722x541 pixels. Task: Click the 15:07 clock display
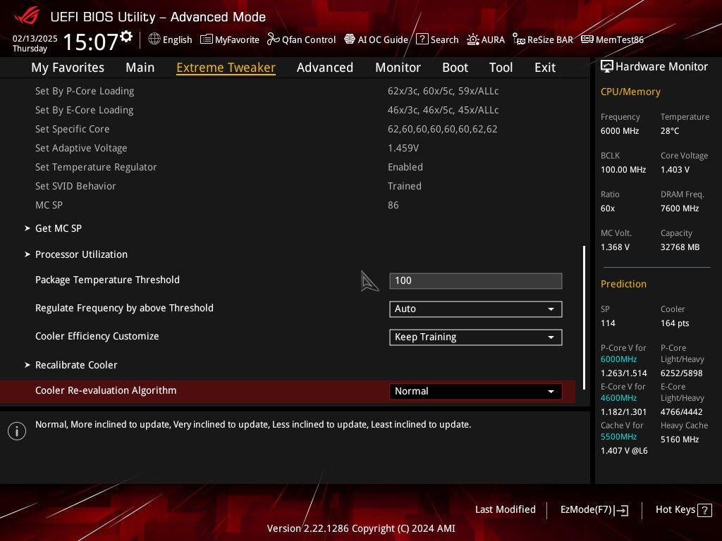91,42
